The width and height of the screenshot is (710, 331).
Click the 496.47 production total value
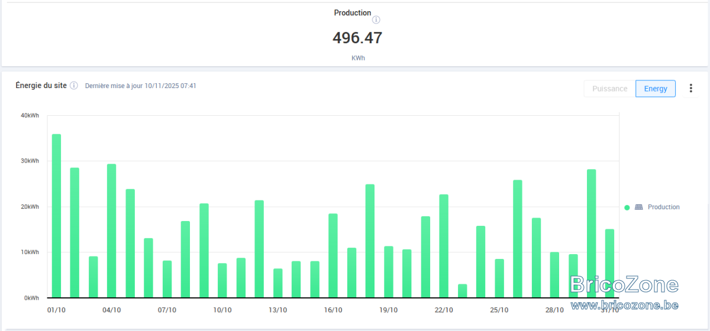(357, 38)
